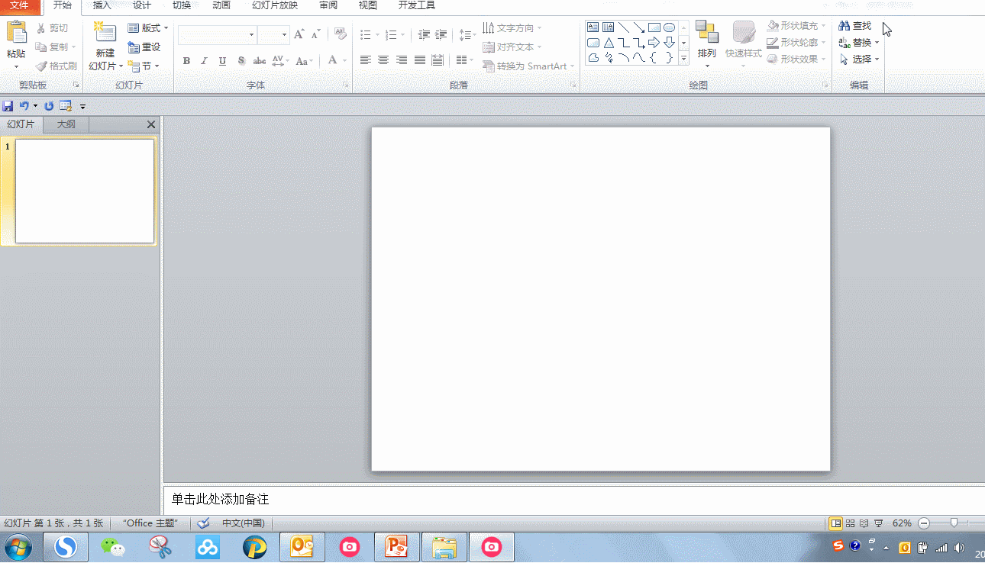Image resolution: width=985 pixels, height=563 pixels.
Task: Click the Increase Font Size icon
Action: coord(299,34)
